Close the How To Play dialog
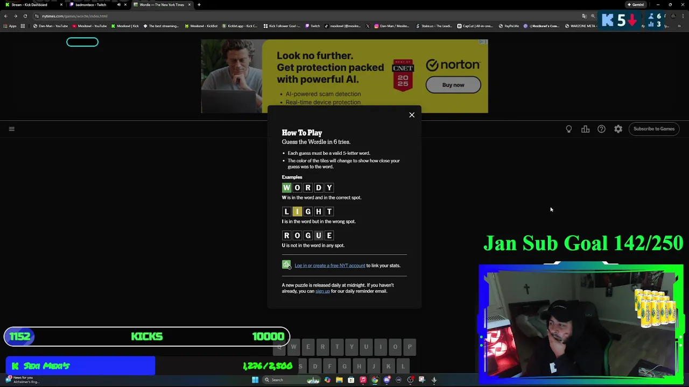689x387 pixels. pyautogui.click(x=412, y=115)
